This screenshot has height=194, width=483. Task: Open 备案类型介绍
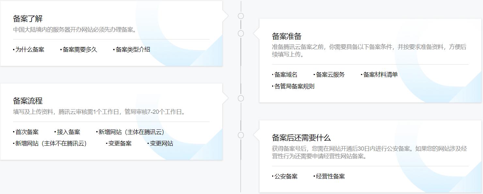(132, 50)
